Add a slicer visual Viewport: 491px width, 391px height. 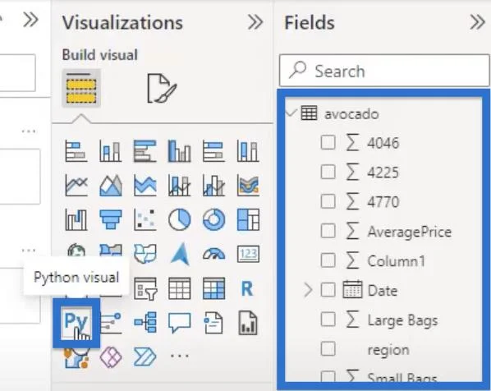coord(145,288)
